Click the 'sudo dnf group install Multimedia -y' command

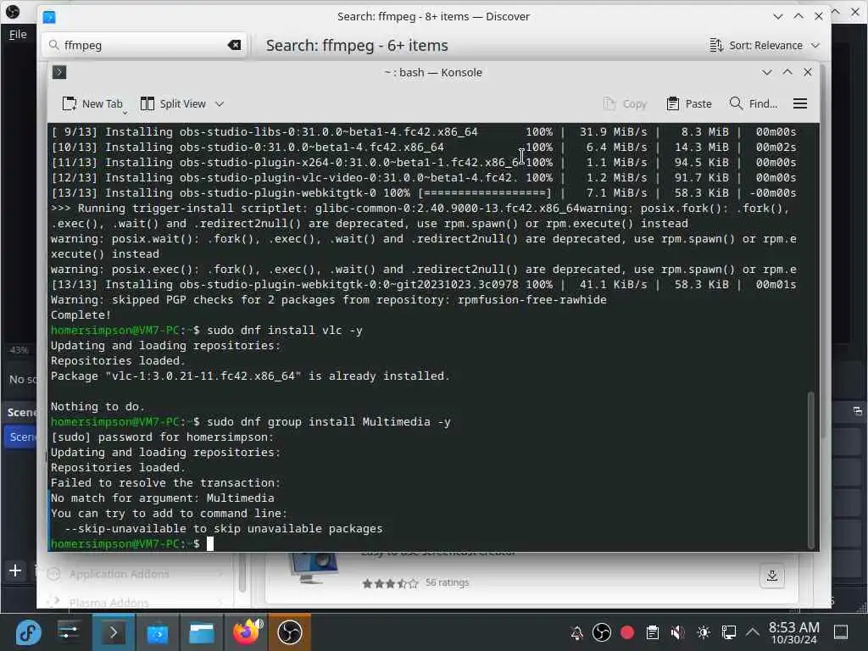click(329, 422)
